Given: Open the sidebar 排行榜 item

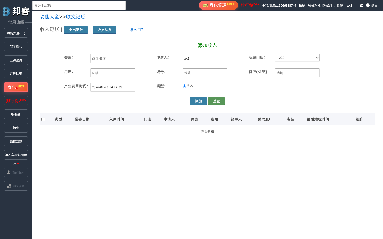Looking at the screenshot, I should 16,100.
